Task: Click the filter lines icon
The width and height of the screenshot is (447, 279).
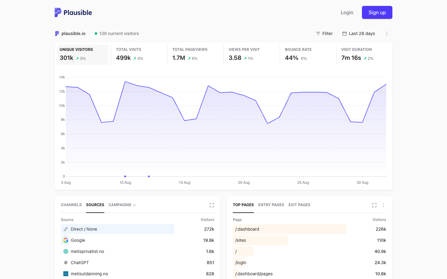Action: point(318,33)
